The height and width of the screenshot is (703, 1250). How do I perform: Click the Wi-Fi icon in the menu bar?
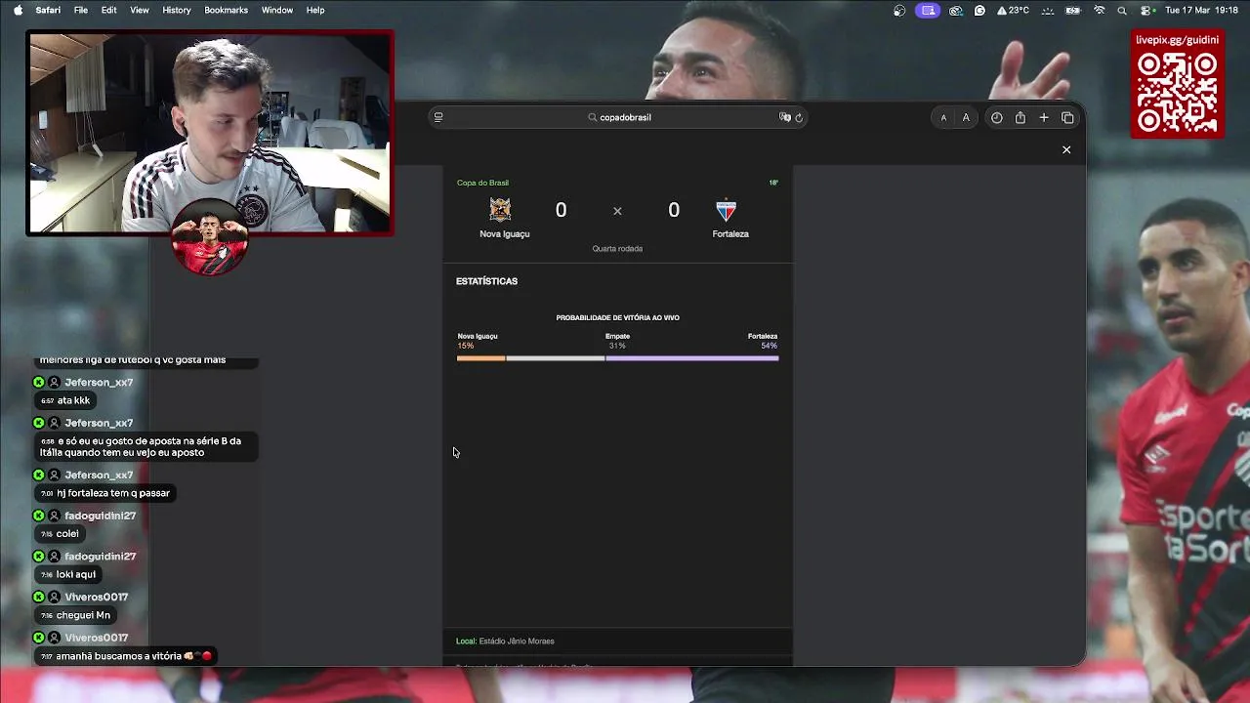pos(1100,10)
